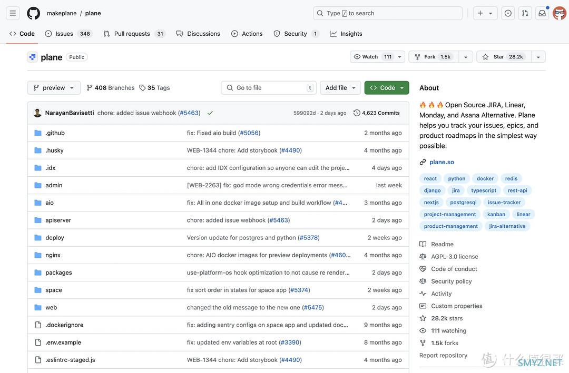Open the Activity link in About

point(436,293)
